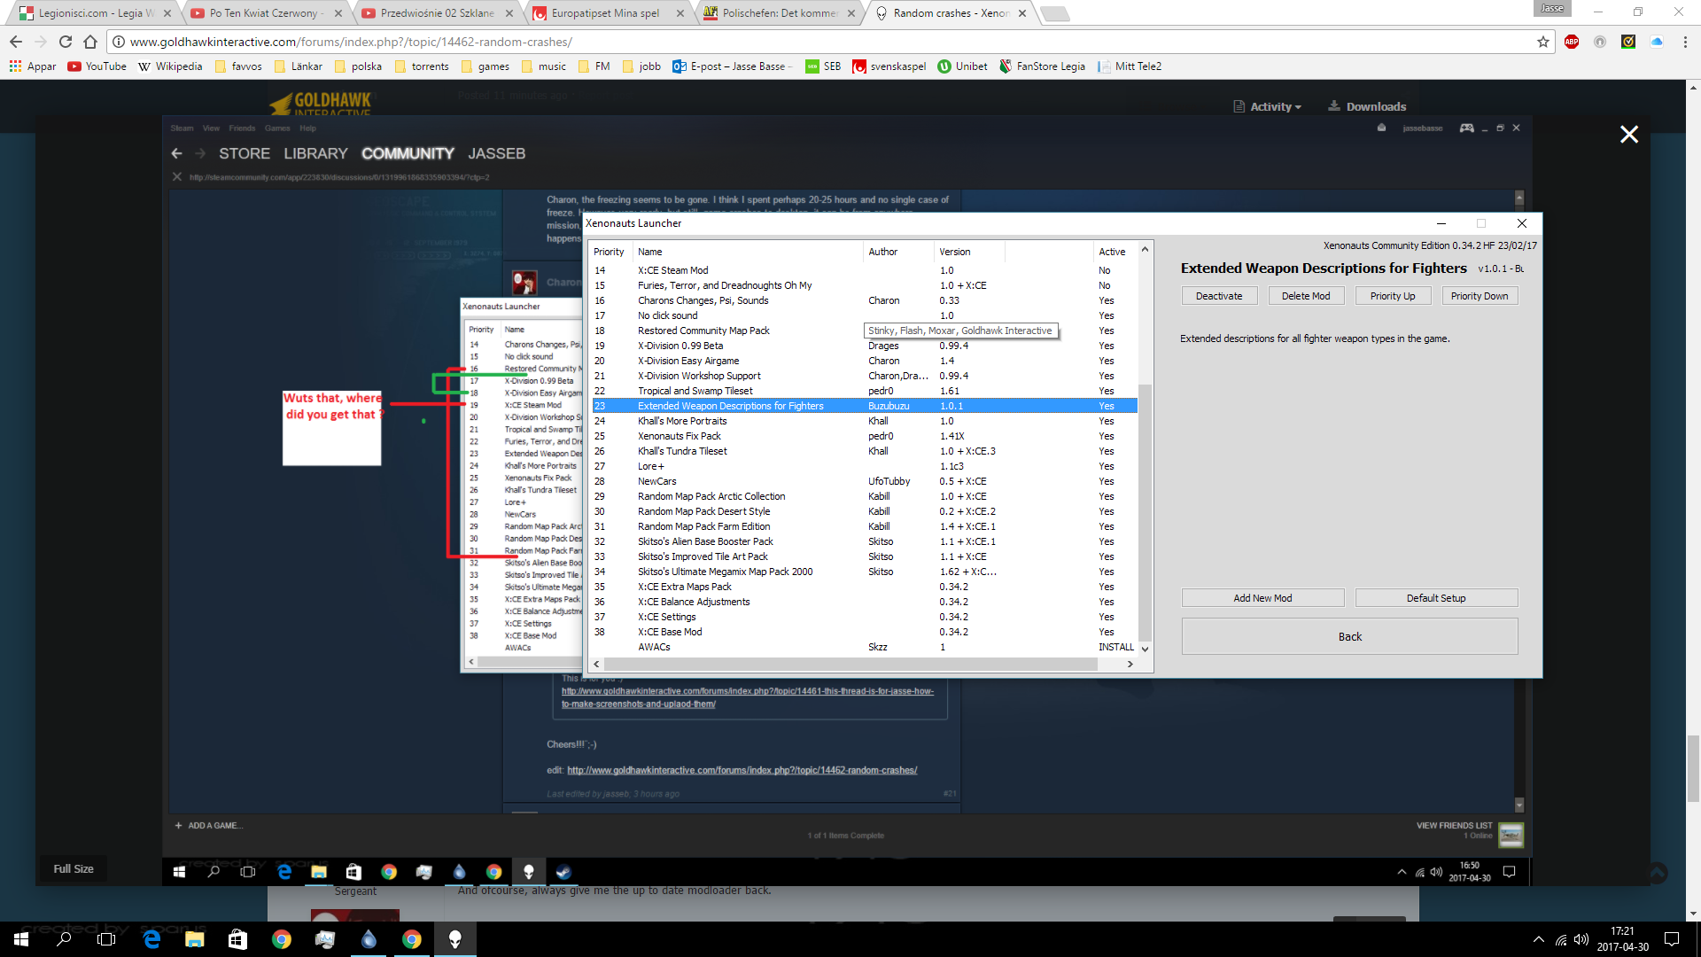Viewport: 1701px width, 957px height.
Task: Bookmark this page with the star icon
Action: (1542, 42)
